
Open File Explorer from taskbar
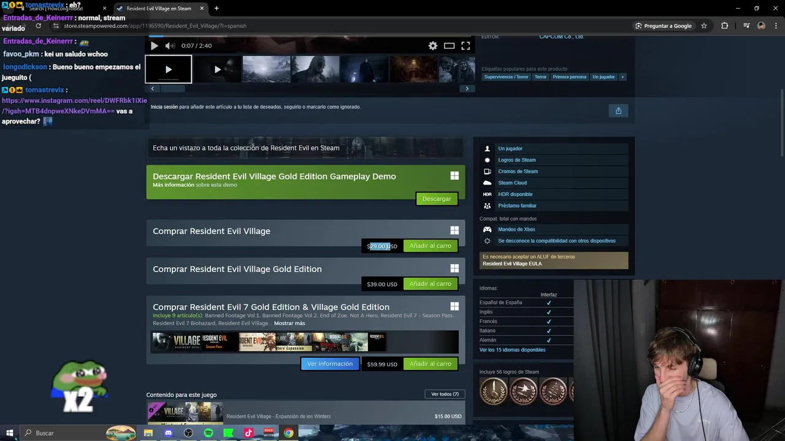[148, 433]
